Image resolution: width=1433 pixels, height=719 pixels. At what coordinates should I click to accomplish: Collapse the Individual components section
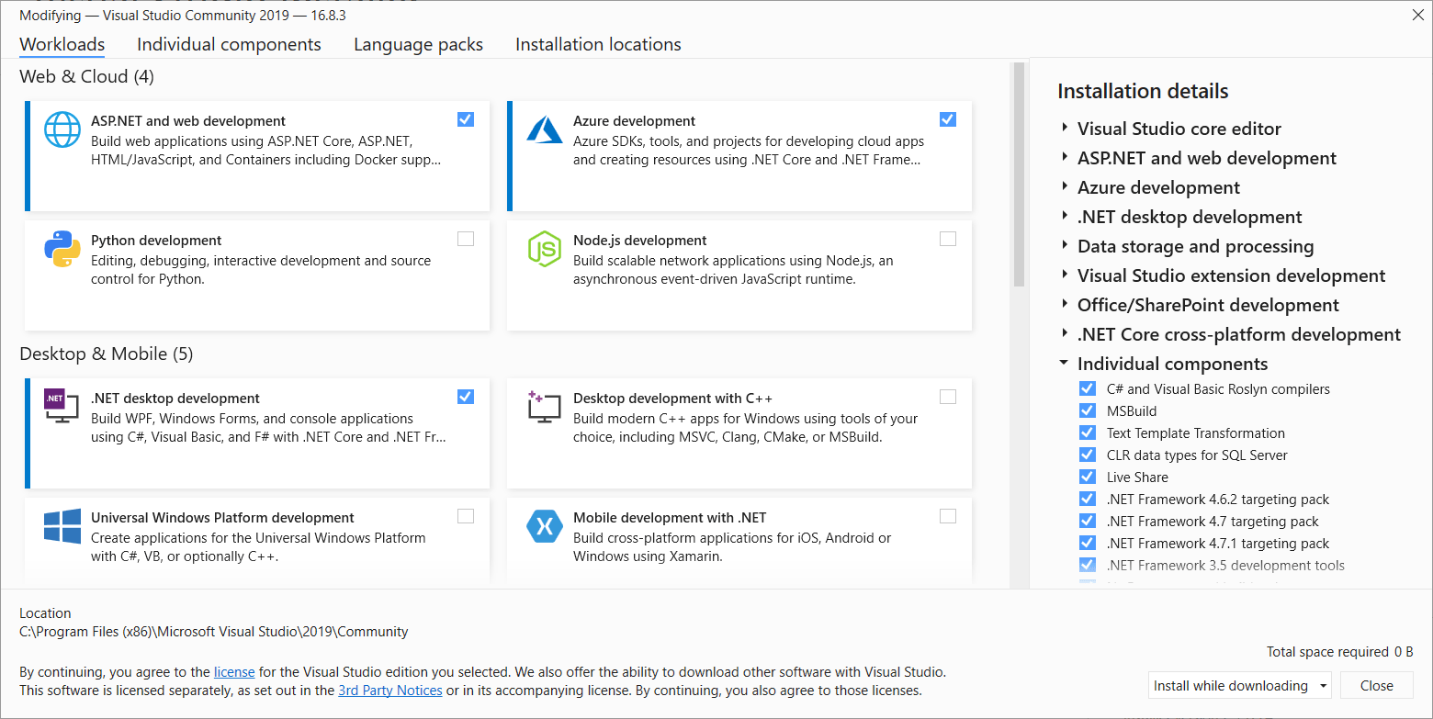(x=1065, y=364)
